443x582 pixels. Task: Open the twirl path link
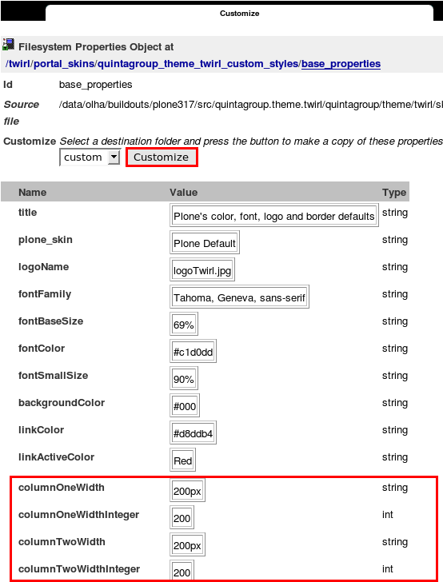[x=19, y=64]
